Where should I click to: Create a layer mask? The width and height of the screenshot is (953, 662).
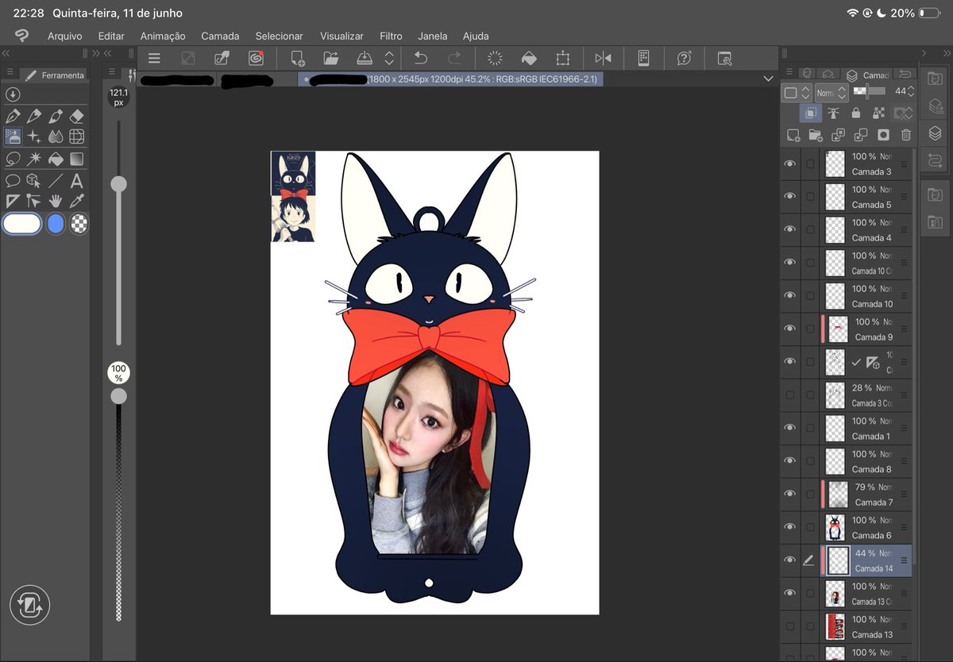click(x=883, y=135)
